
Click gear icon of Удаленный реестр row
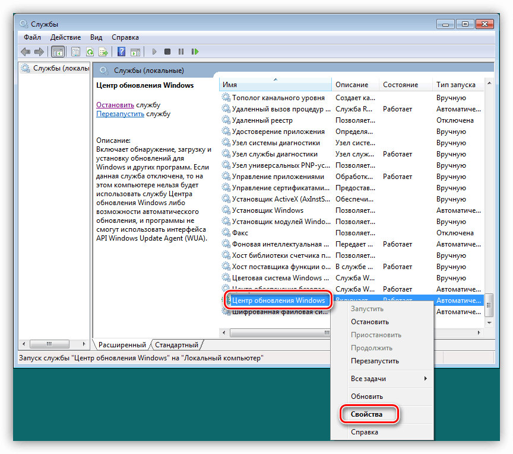pos(226,120)
